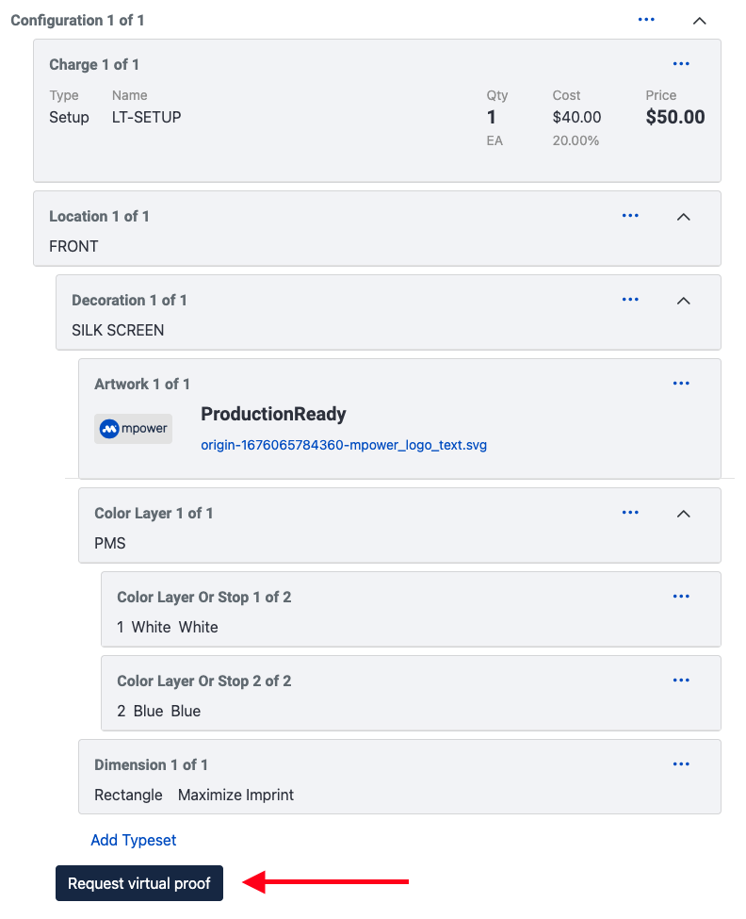This screenshot has height=919, width=746.
Task: Open Decoration 1 of 1 ellipsis menu
Action: coord(630,300)
